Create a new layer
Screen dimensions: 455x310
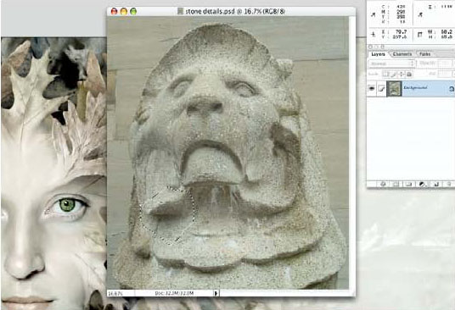(x=435, y=184)
